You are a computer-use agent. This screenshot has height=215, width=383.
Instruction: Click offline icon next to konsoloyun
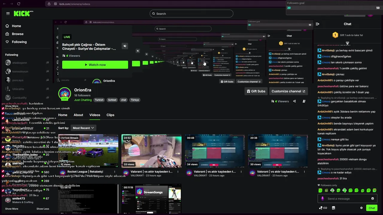point(47,72)
